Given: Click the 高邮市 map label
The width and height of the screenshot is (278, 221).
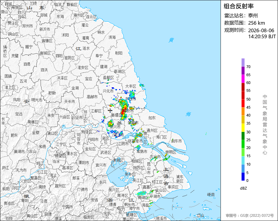Looking at the screenshot, I should pyautogui.click(x=92, y=97).
